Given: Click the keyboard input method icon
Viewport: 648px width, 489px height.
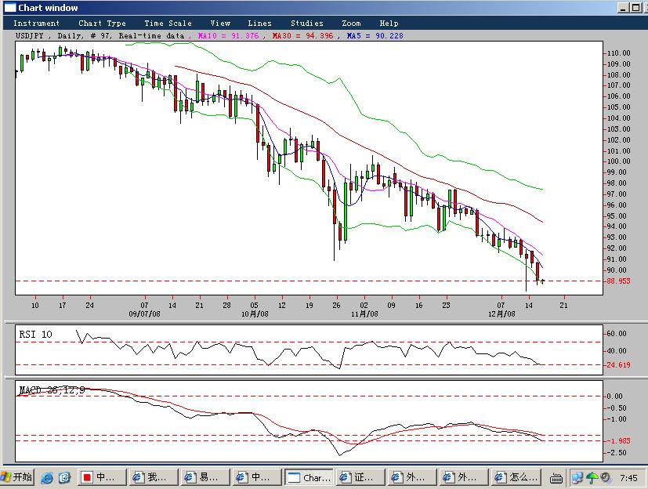Looking at the screenshot, I should point(556,477).
